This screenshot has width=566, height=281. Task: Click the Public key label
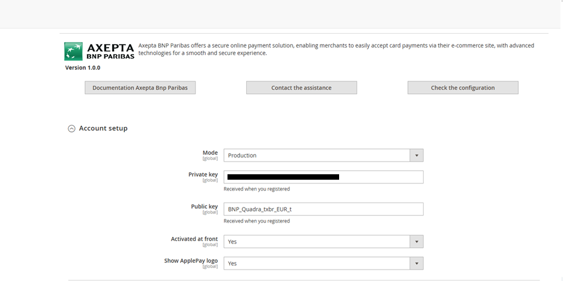pos(204,207)
